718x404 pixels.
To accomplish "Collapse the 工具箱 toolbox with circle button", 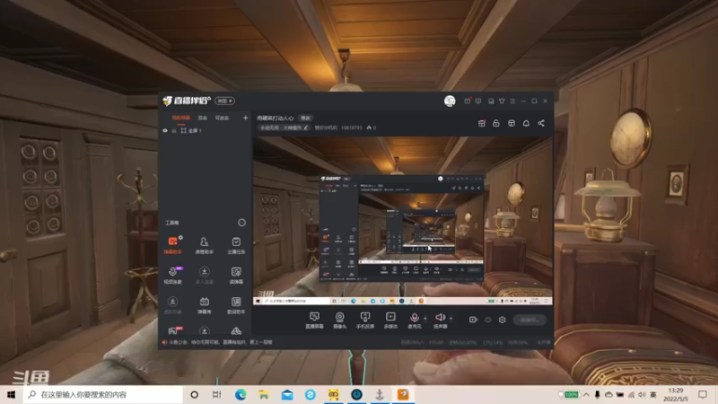I will [x=241, y=223].
